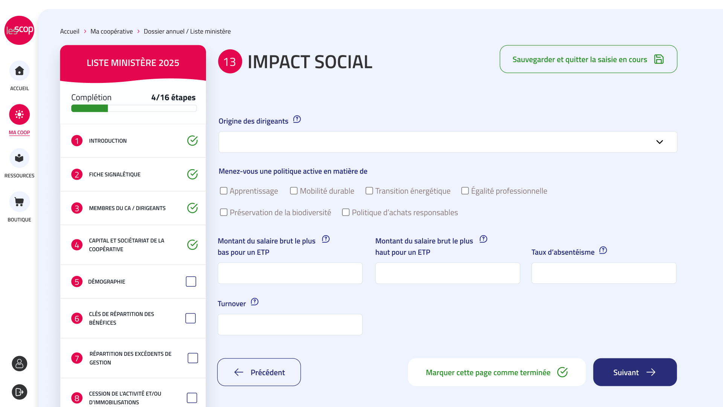Open step 5 Démographie in the list
This screenshot has width=723, height=407.
[107, 282]
